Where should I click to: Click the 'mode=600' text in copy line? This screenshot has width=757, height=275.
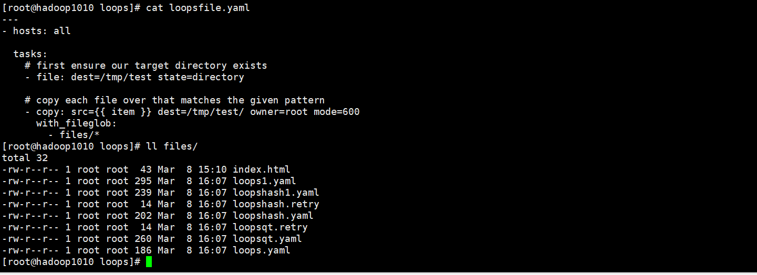[x=336, y=112]
